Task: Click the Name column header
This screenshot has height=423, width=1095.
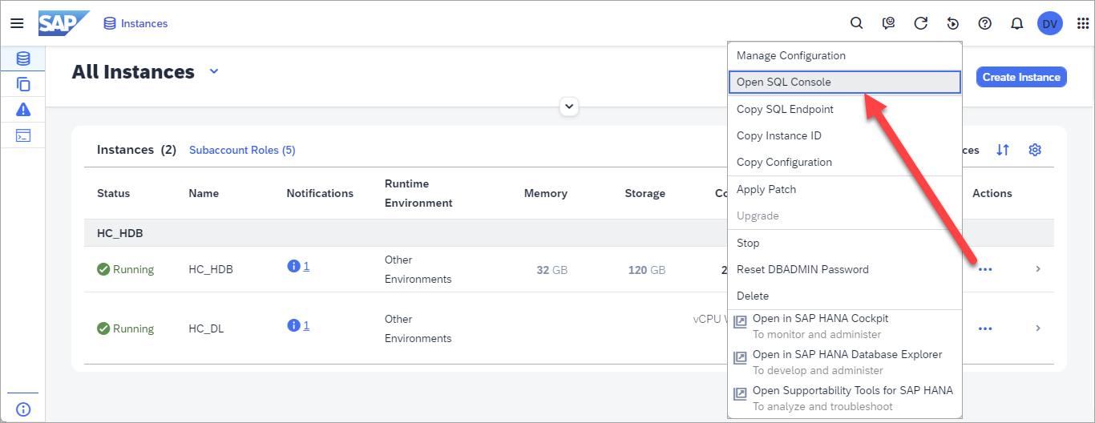Action: click(x=204, y=193)
